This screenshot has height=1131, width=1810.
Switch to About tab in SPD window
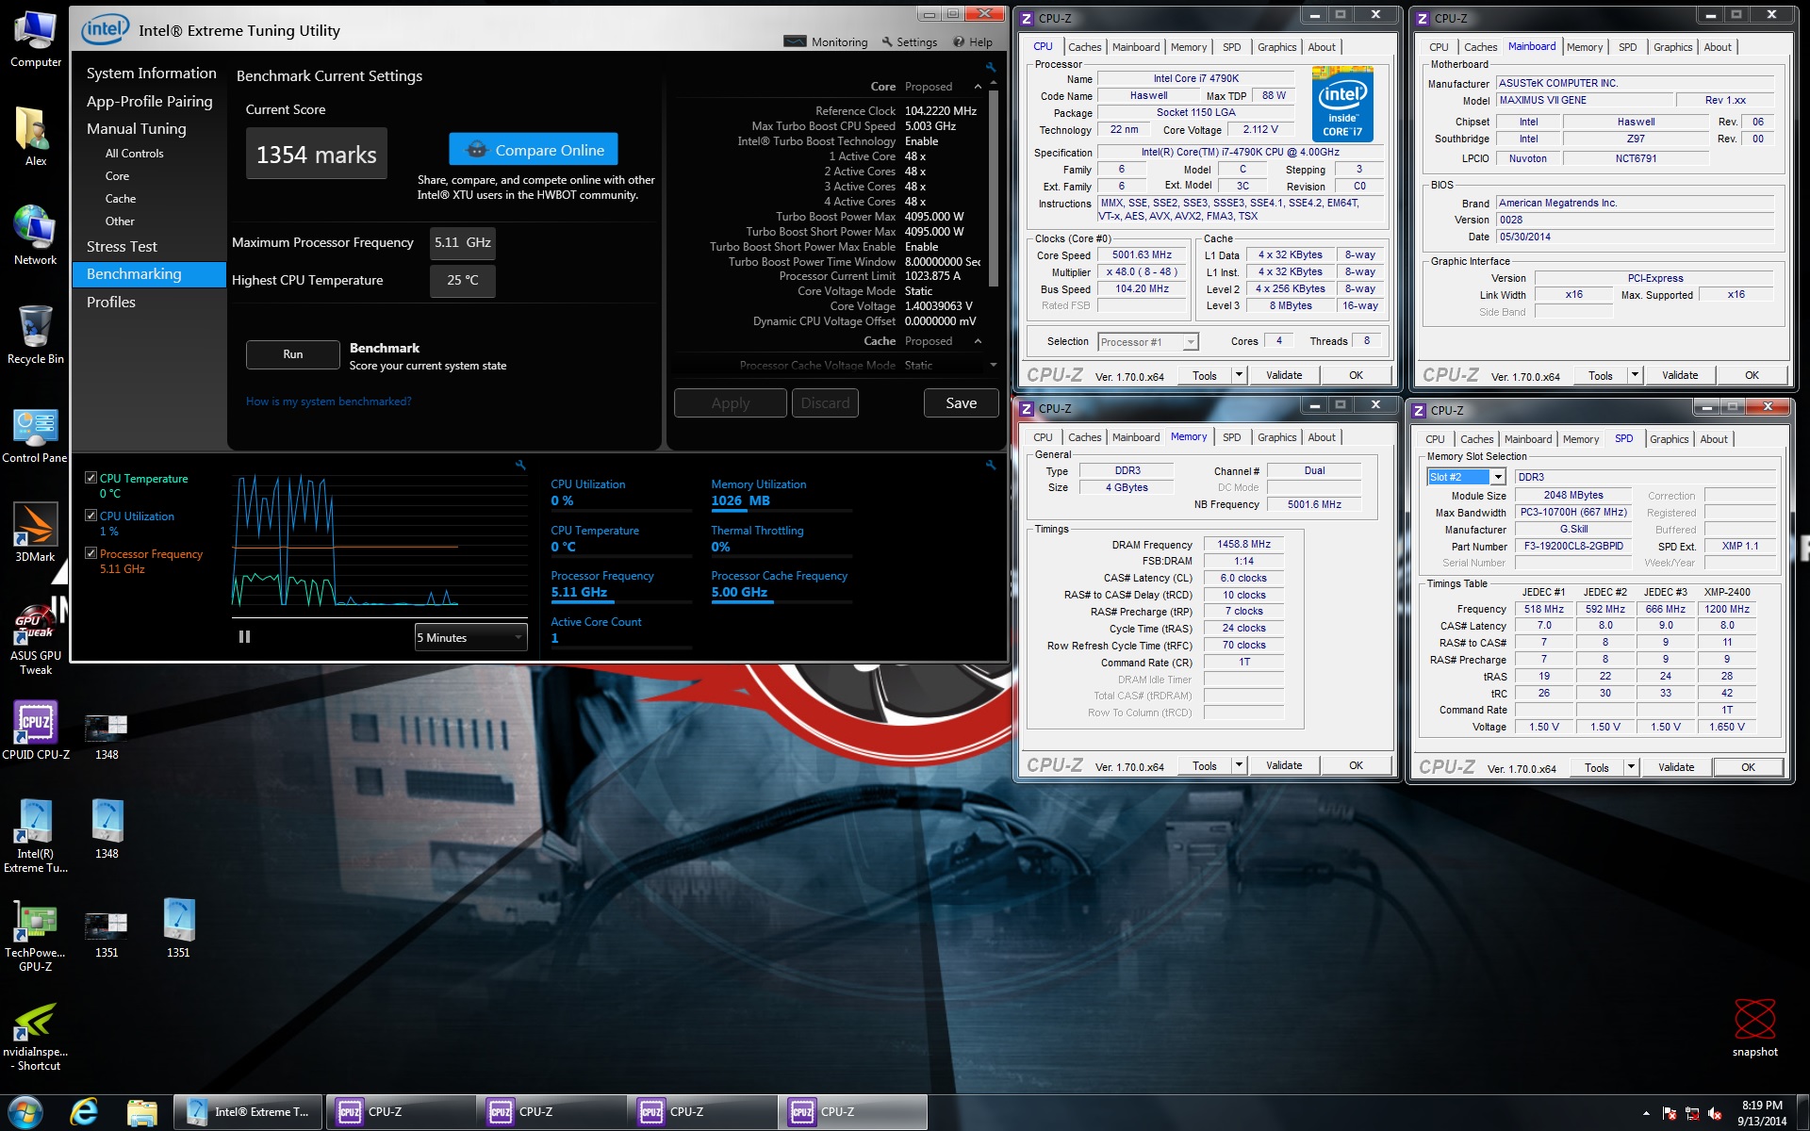(1713, 439)
